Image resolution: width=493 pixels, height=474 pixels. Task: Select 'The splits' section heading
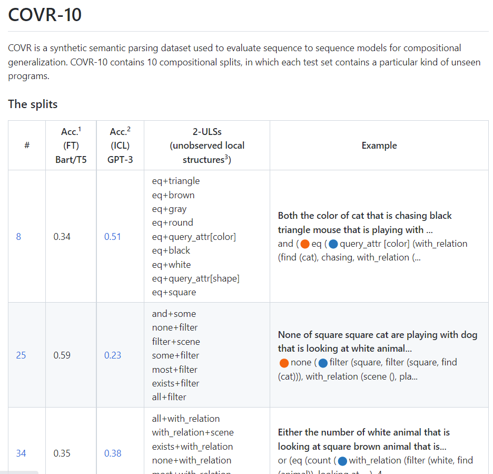click(x=33, y=104)
